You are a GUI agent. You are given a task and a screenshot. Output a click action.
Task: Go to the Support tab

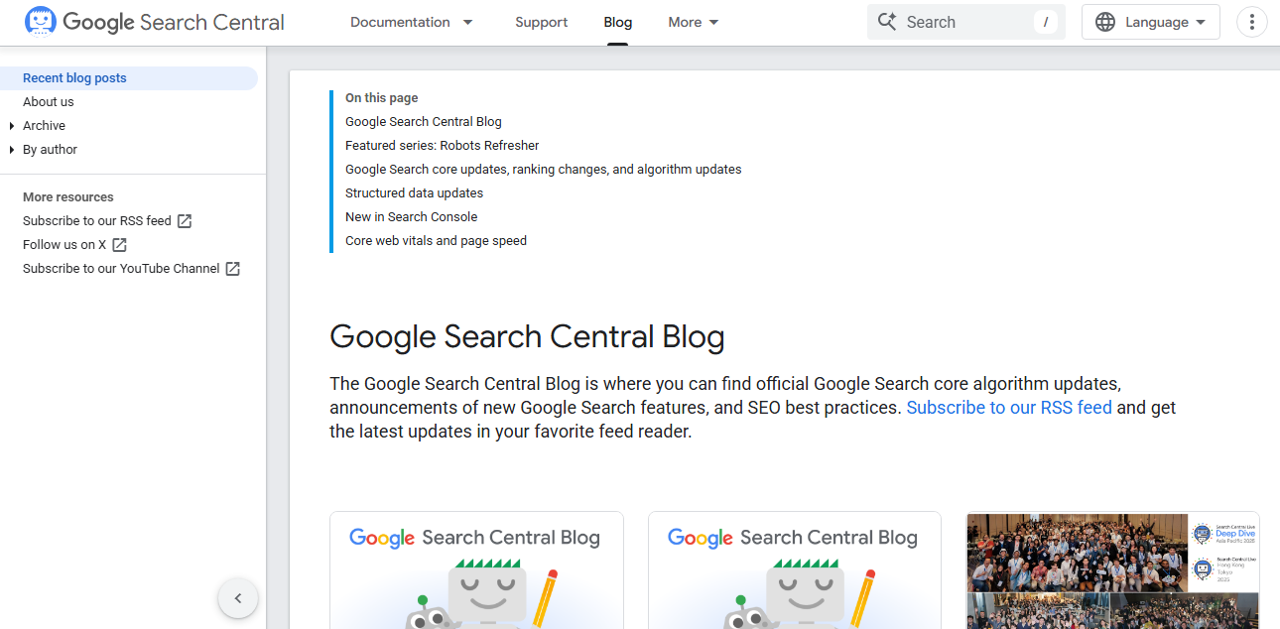coord(541,22)
